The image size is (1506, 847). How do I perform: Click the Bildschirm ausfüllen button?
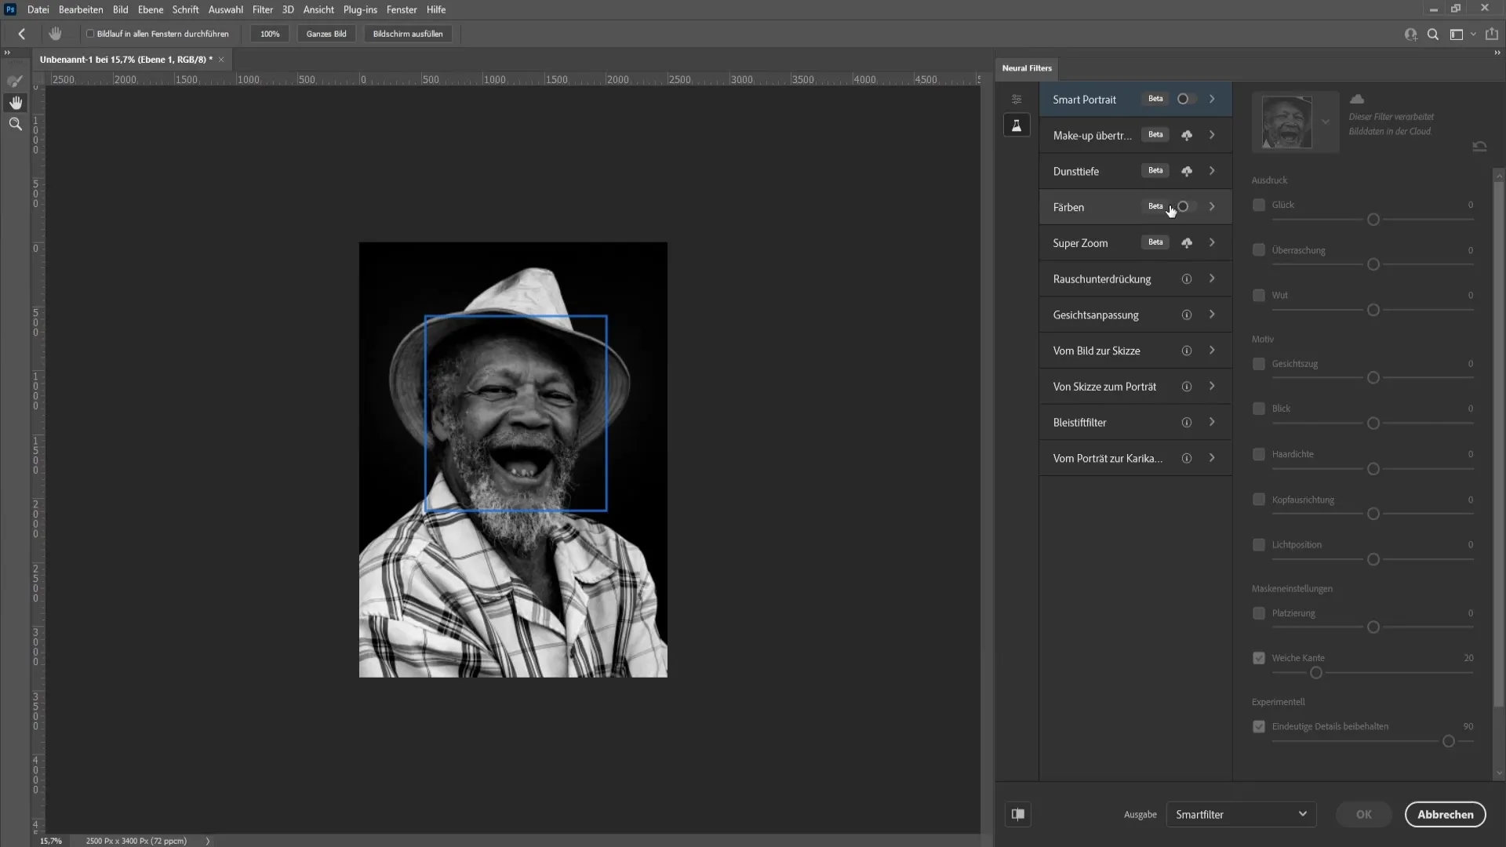click(408, 34)
